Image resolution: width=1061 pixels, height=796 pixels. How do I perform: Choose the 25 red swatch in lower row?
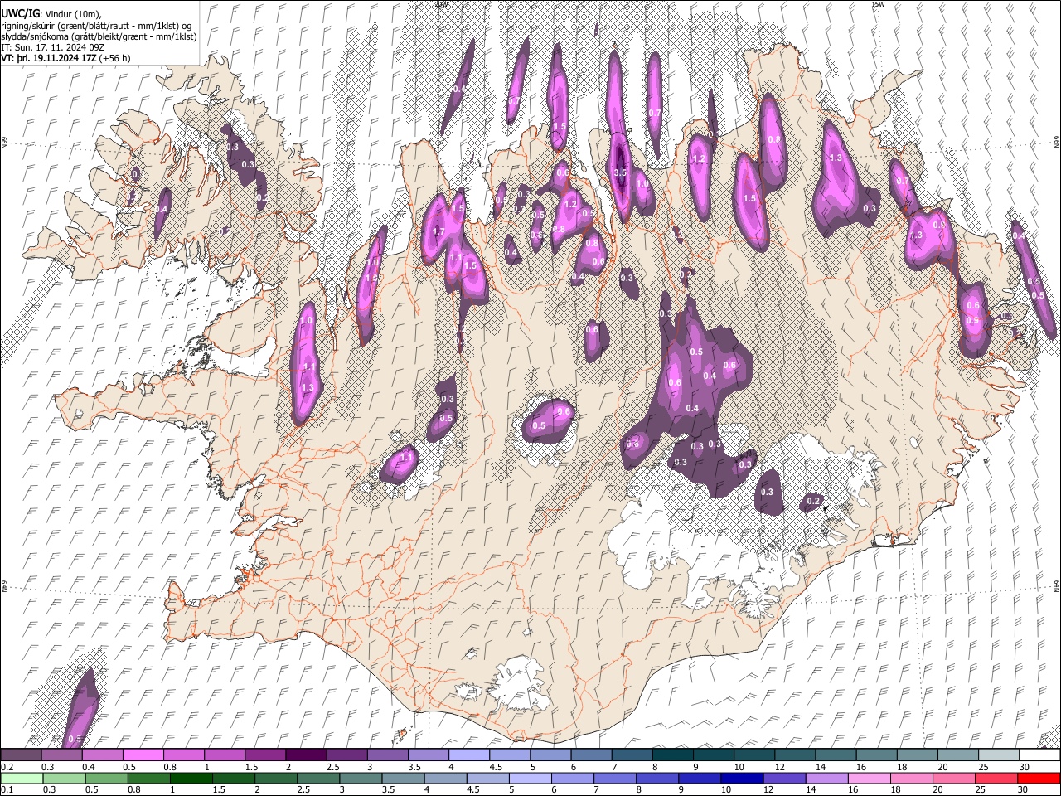coord(995,778)
